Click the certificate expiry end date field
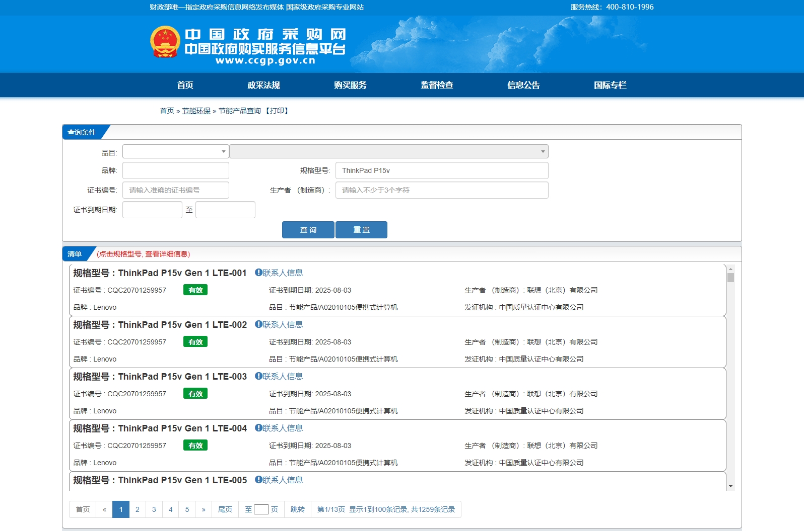The height and width of the screenshot is (531, 804). (225, 210)
